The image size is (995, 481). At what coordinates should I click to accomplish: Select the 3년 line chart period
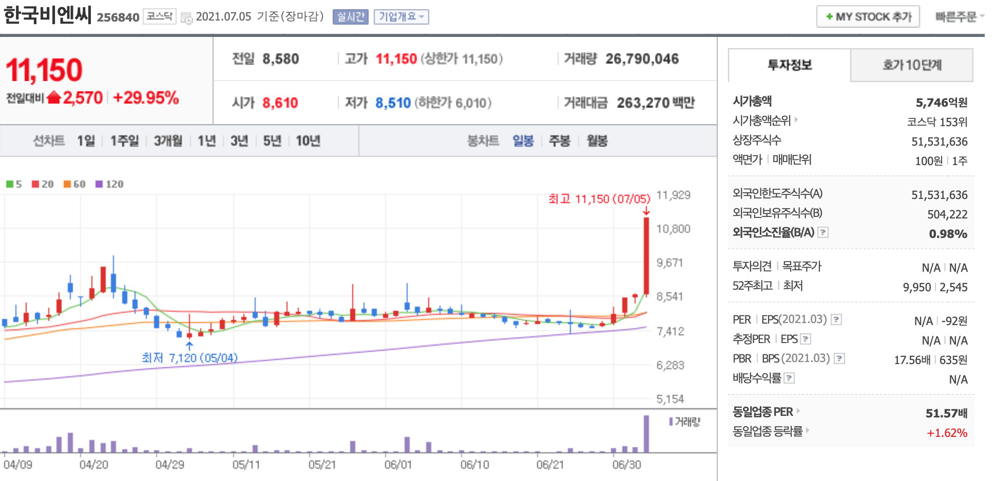239,141
